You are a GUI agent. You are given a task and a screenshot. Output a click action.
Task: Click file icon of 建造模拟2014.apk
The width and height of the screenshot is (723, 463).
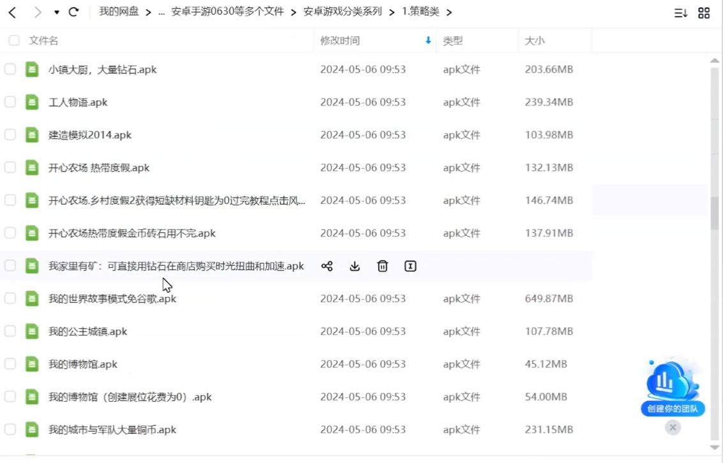(32, 135)
